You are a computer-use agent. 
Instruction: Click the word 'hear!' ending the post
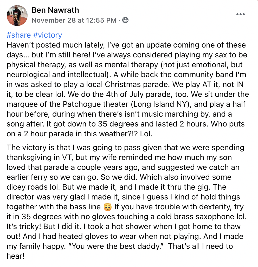[16, 256]
